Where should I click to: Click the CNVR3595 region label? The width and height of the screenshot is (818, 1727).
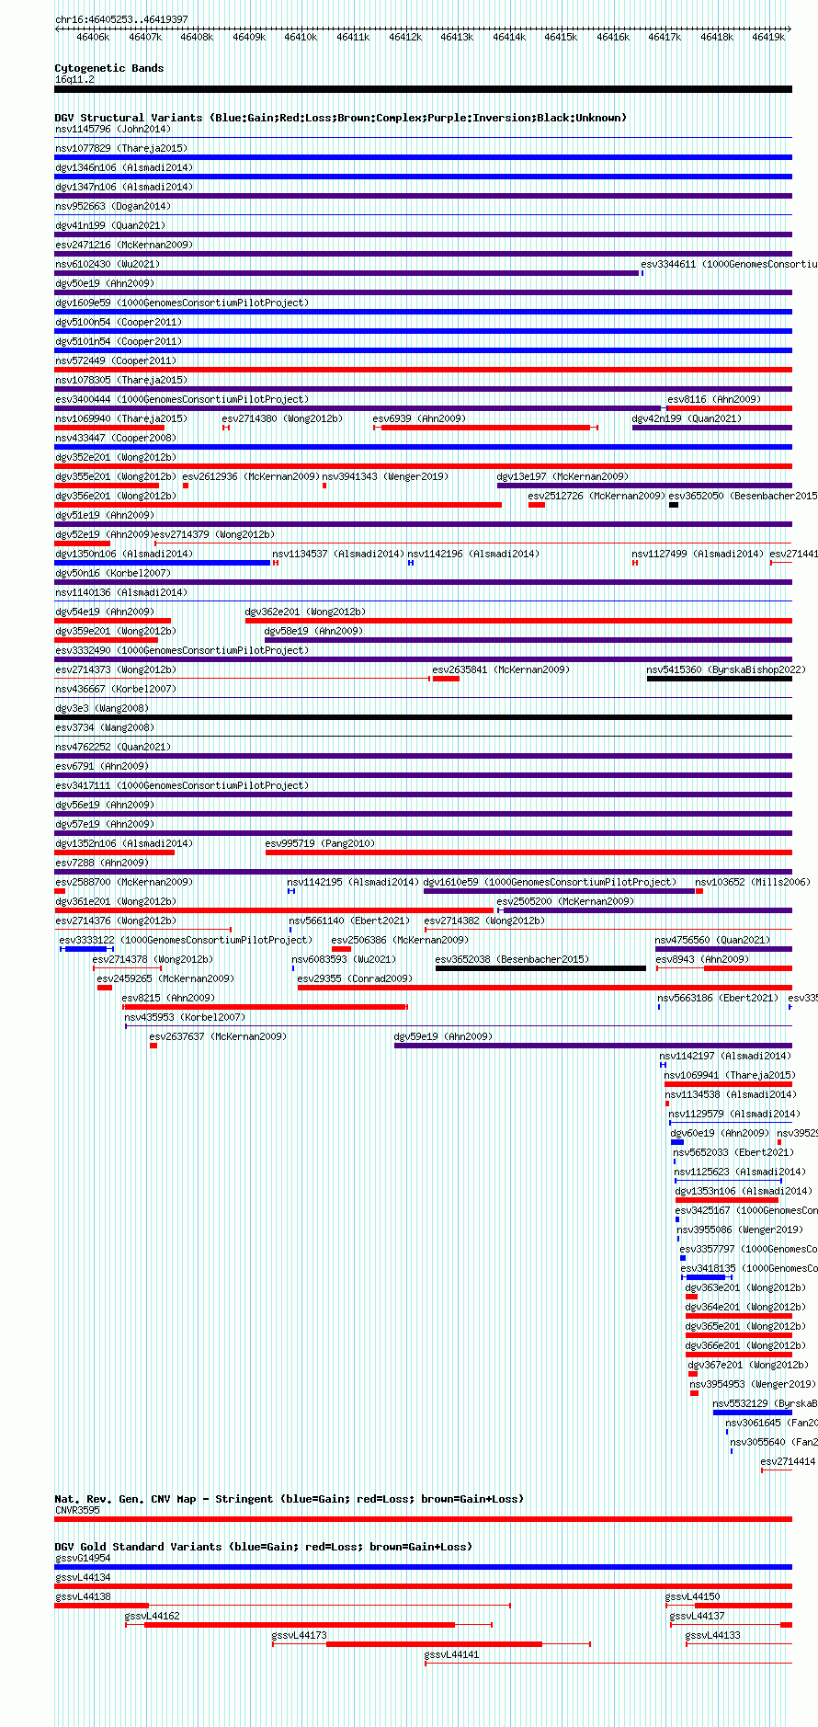tap(77, 1510)
